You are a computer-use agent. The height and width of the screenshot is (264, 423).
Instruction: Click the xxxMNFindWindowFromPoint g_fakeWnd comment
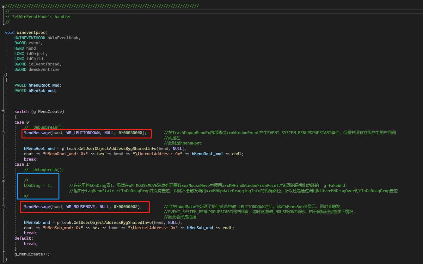(x=208, y=185)
